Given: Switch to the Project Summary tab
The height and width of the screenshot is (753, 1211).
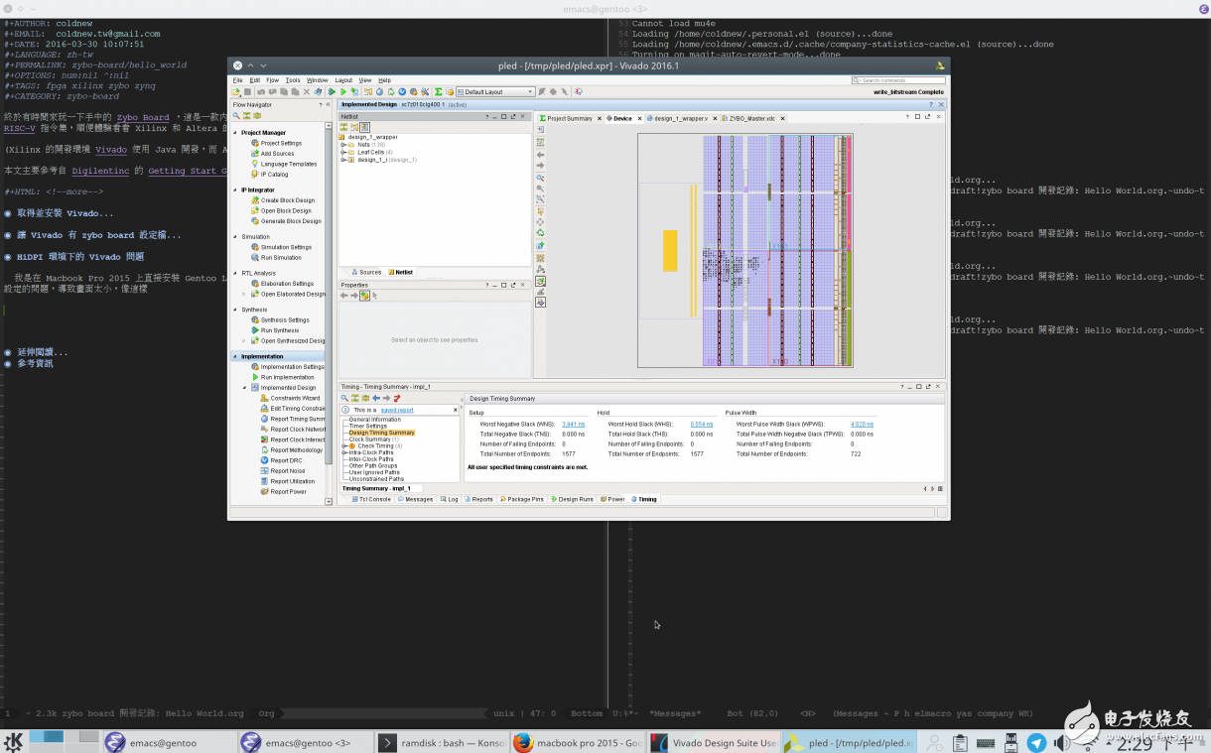Looking at the screenshot, I should coord(569,118).
